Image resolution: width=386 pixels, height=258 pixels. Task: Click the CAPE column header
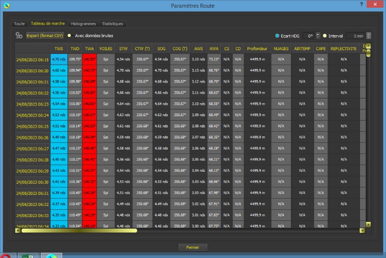tap(321, 48)
